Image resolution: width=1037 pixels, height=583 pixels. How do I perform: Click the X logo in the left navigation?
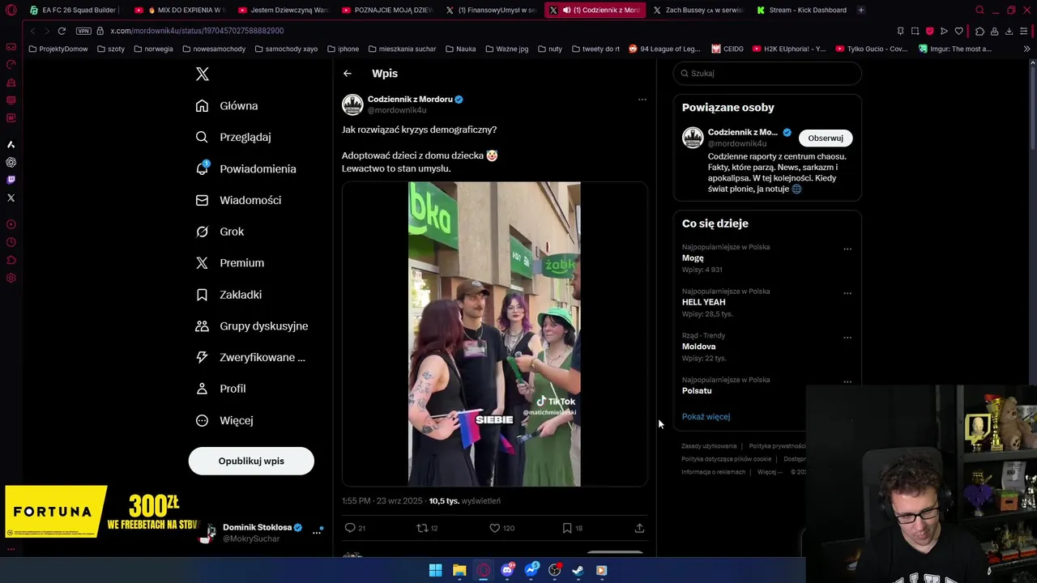tap(203, 74)
